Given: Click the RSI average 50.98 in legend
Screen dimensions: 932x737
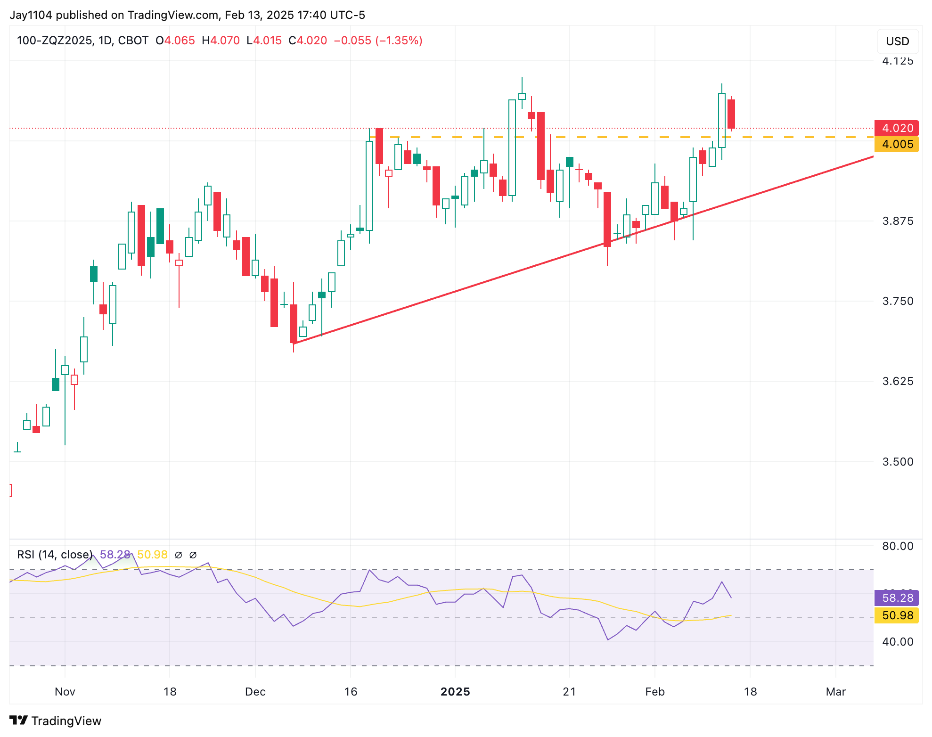Looking at the screenshot, I should [x=152, y=555].
